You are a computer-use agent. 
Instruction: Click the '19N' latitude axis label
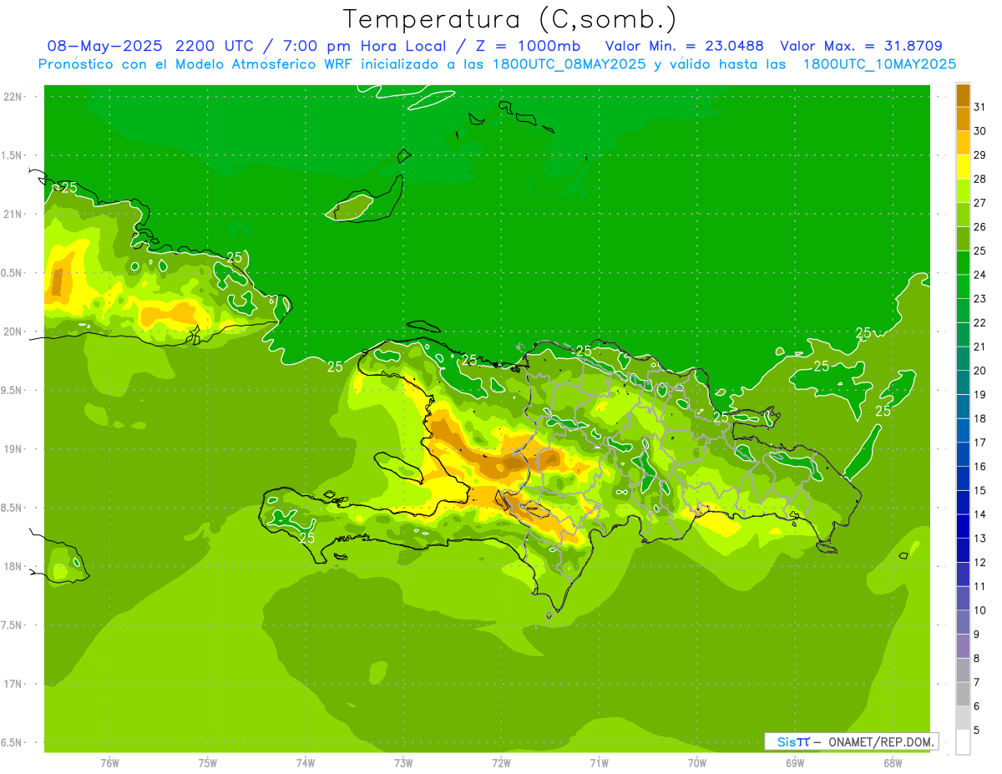[13, 449]
